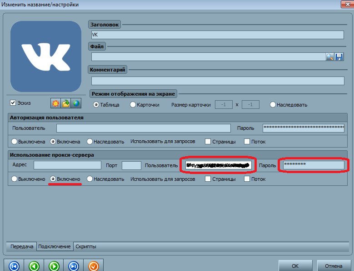The width and height of the screenshot is (354, 271).
Task: Switch to the Скрипты tab
Action: pos(86,246)
